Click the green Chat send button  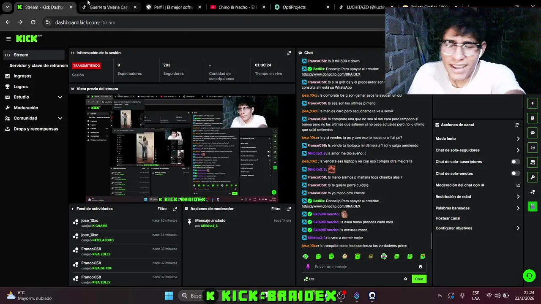[x=419, y=279]
